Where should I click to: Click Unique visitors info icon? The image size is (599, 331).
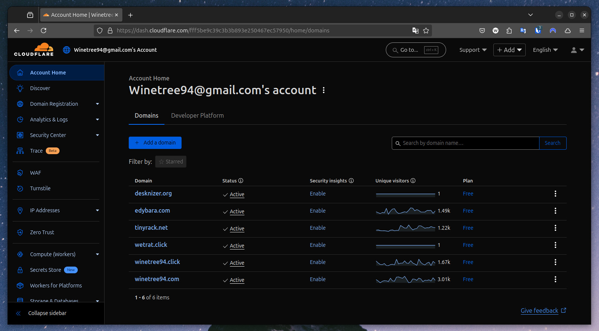pyautogui.click(x=413, y=181)
